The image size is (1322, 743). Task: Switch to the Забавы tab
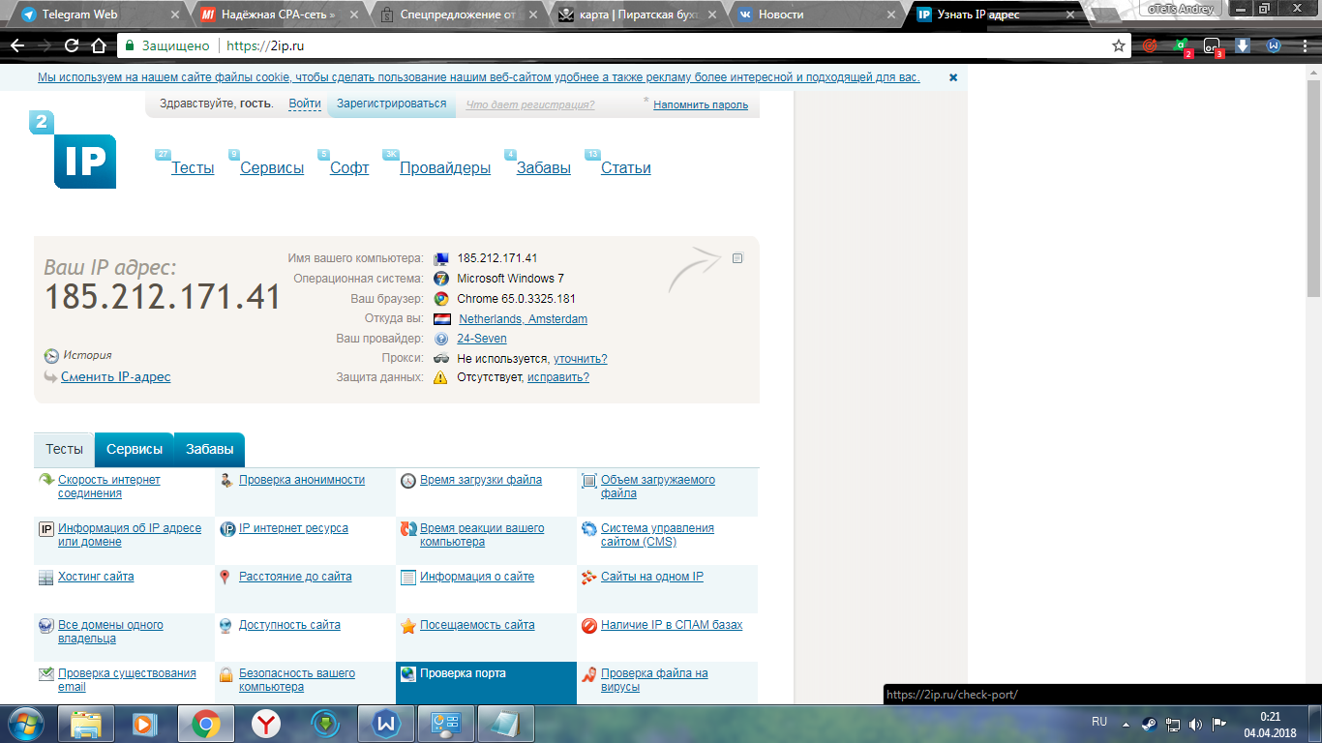(x=210, y=450)
